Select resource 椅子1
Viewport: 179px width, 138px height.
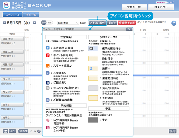tap(12, 105)
